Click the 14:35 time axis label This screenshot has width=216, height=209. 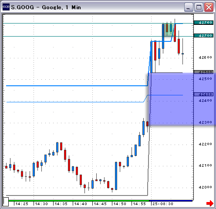pyautogui.click(x=61, y=204)
